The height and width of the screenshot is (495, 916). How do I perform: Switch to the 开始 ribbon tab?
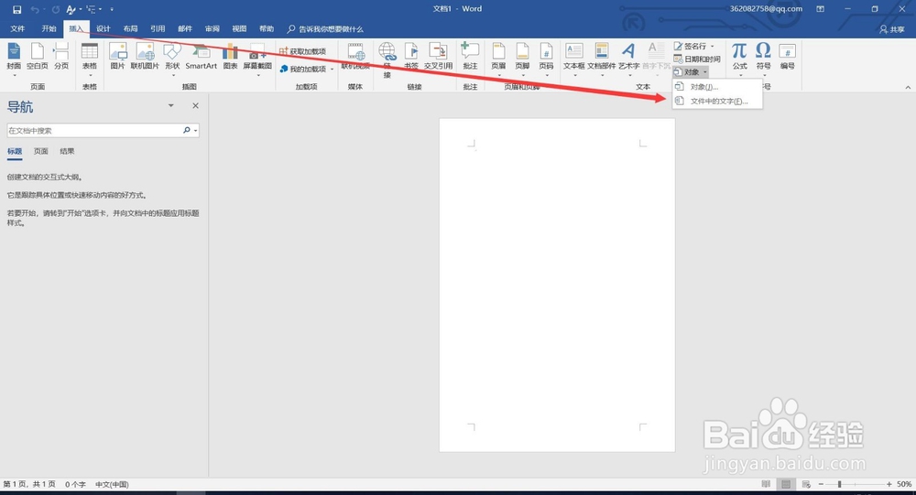[x=49, y=28]
